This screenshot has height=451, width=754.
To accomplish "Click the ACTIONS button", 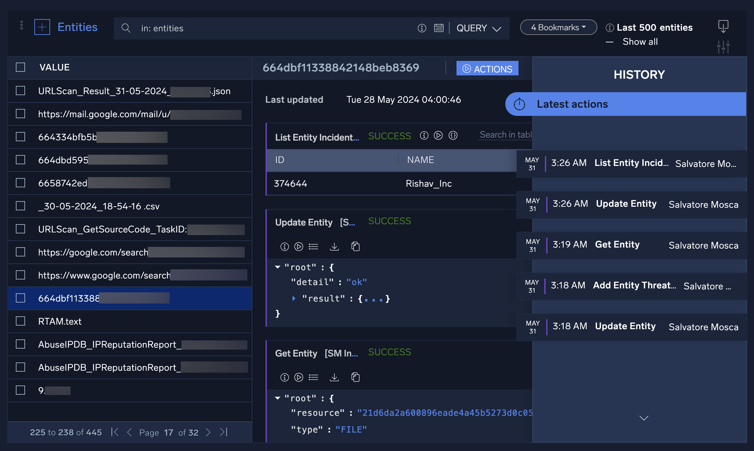I will click(x=487, y=68).
